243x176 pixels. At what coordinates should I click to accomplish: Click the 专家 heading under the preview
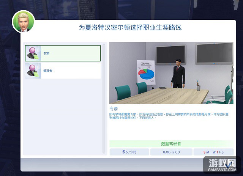coord(114,108)
